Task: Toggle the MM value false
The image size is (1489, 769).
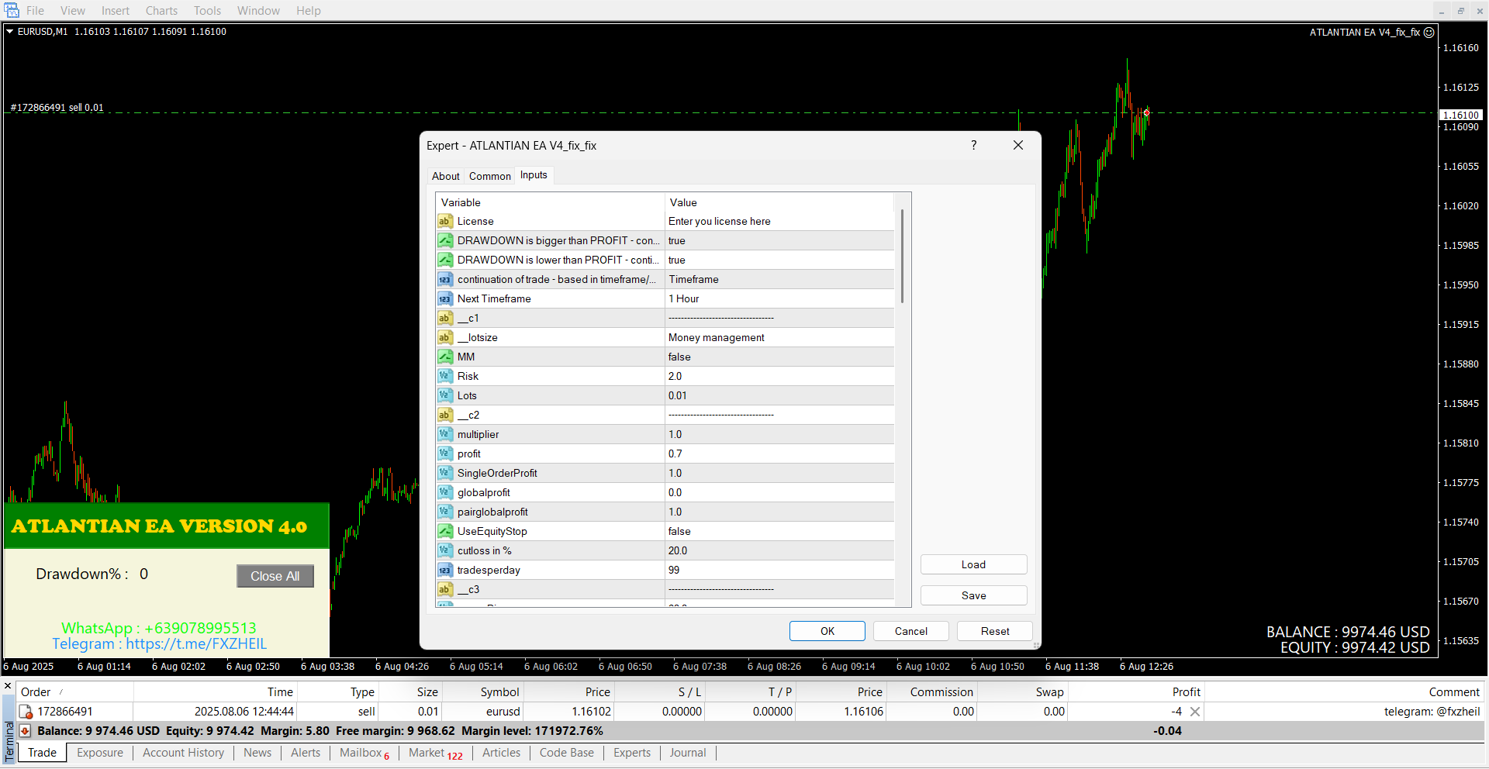Action: 779,357
